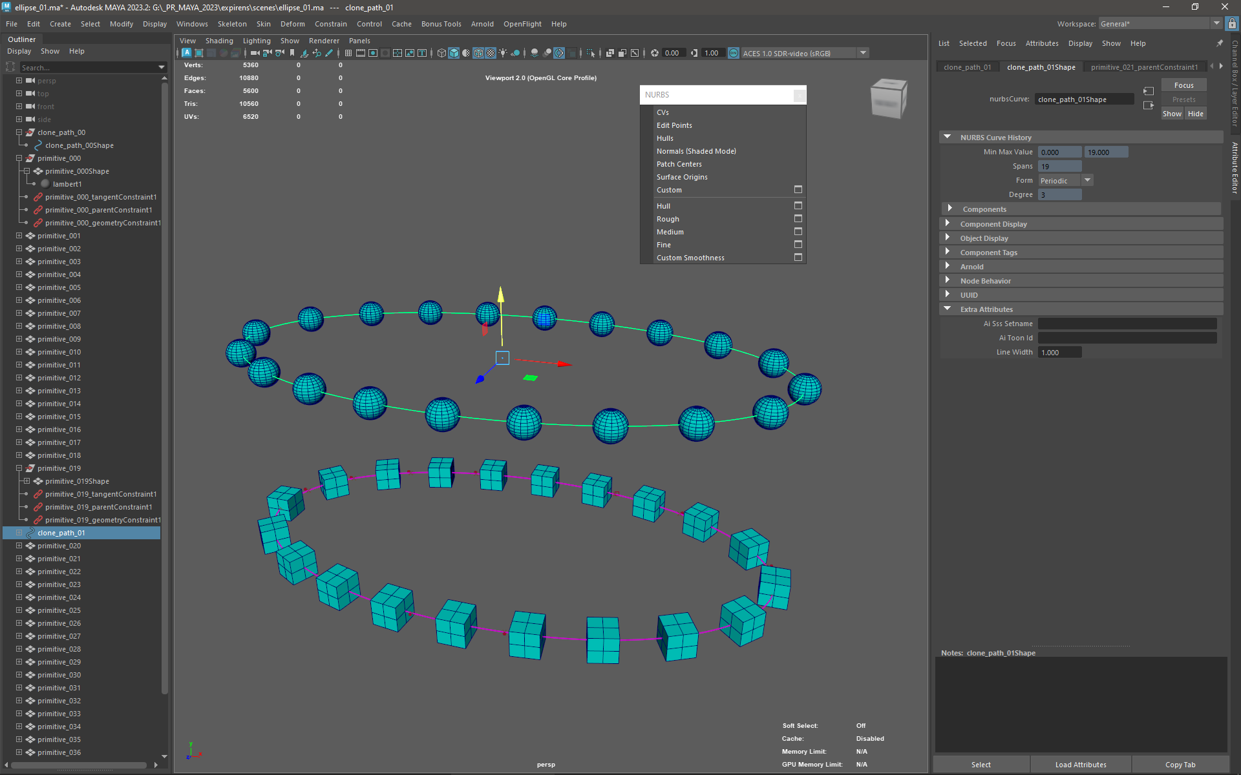1241x775 pixels.
Task: Click the Copy Tab button
Action: click(x=1180, y=765)
